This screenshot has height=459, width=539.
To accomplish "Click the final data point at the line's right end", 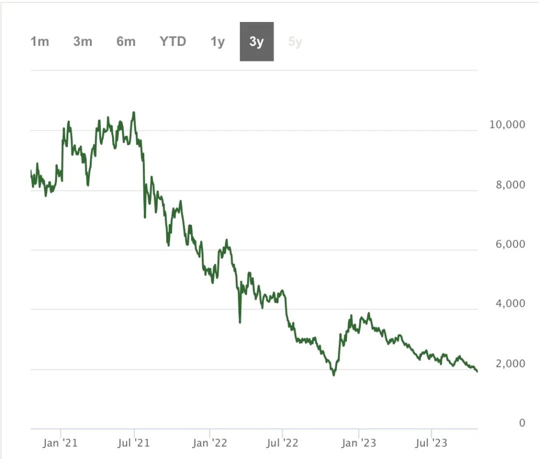I will pyautogui.click(x=477, y=371).
